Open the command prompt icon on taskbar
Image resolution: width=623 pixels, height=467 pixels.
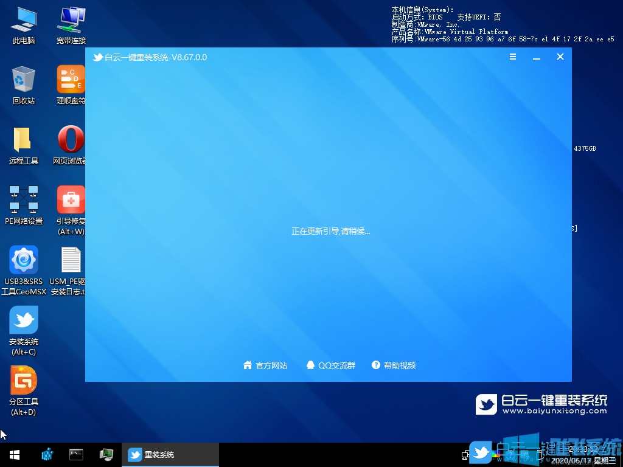76,454
